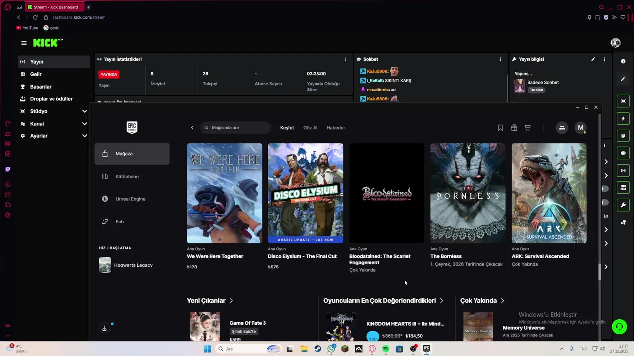Screen dimensions: 634x356
Task: Open the Epic Games friends list icon
Action: (x=562, y=128)
